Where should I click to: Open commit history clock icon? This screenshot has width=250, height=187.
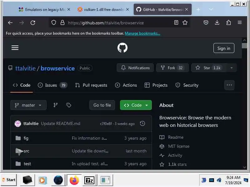pos(142,123)
